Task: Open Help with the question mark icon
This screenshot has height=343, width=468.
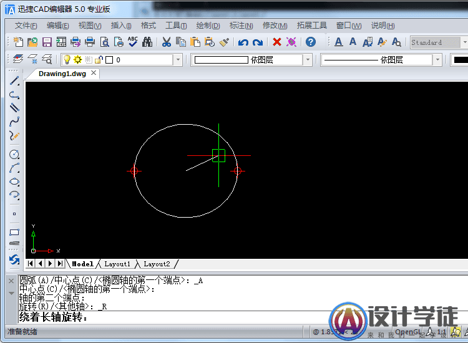Action: pyautogui.click(x=311, y=42)
